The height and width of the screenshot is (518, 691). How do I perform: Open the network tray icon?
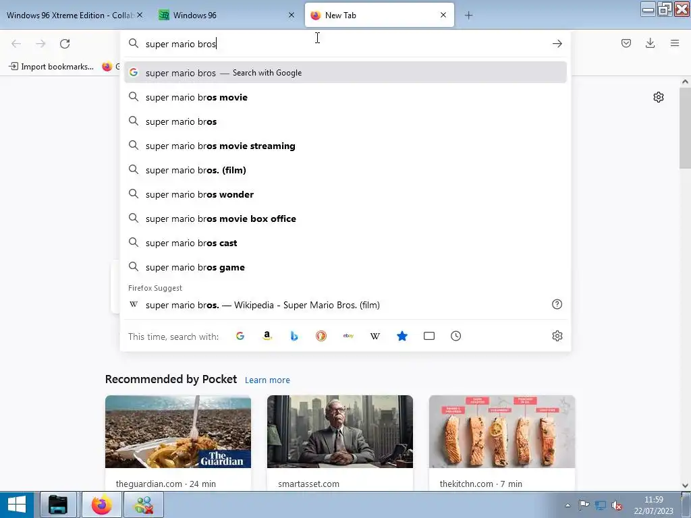(x=600, y=505)
